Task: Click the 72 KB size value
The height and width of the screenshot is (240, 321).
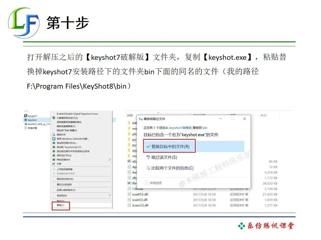Action: pos(273,167)
